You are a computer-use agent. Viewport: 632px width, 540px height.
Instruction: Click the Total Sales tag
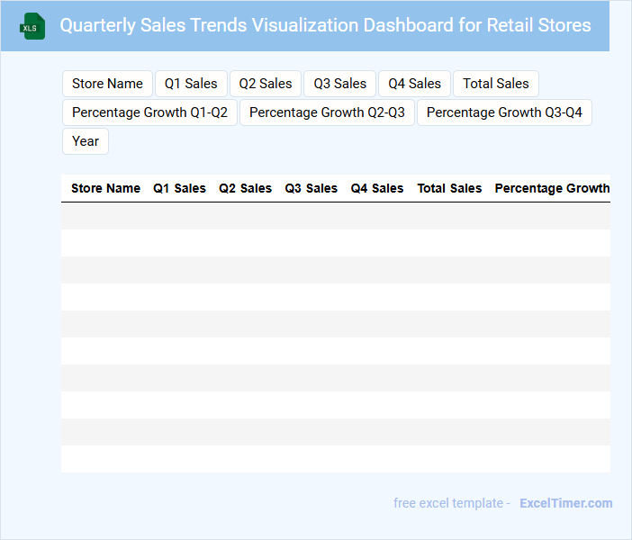pos(496,84)
